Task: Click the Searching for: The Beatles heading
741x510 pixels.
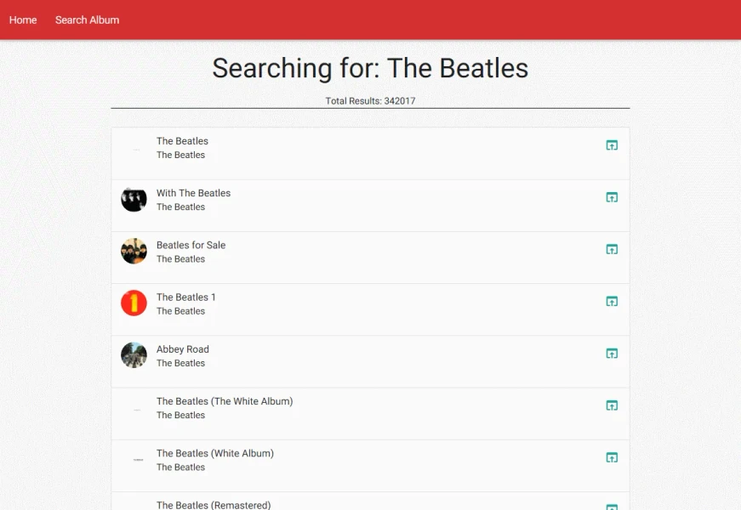Action: coord(370,69)
